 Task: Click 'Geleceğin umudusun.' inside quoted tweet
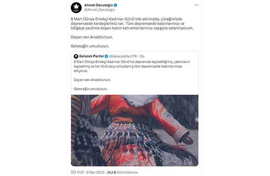[90, 89]
